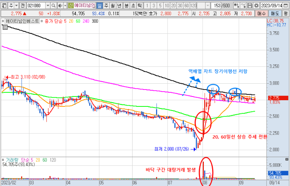Open the dropdown next to speaker icon
290x186 pixels.
tap(65, 6)
